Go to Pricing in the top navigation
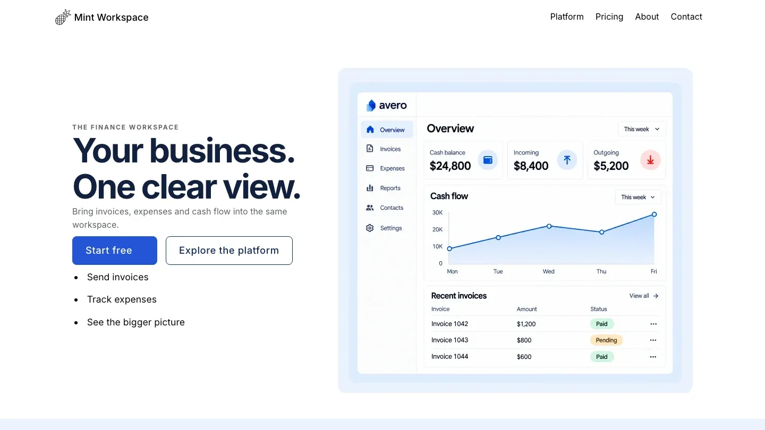The image size is (765, 430). (609, 16)
